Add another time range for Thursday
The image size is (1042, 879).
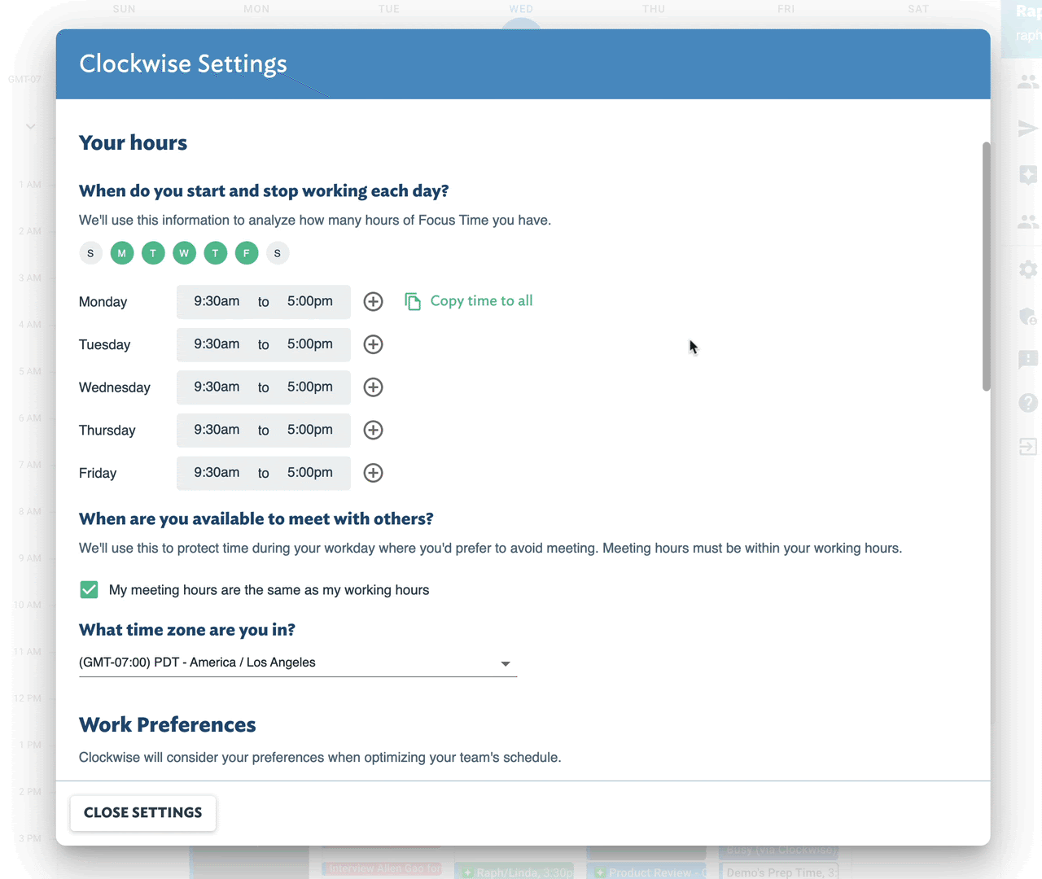(x=373, y=430)
